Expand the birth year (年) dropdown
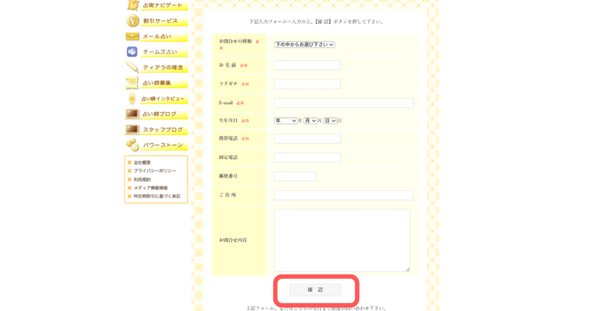594x311 pixels. click(x=285, y=120)
